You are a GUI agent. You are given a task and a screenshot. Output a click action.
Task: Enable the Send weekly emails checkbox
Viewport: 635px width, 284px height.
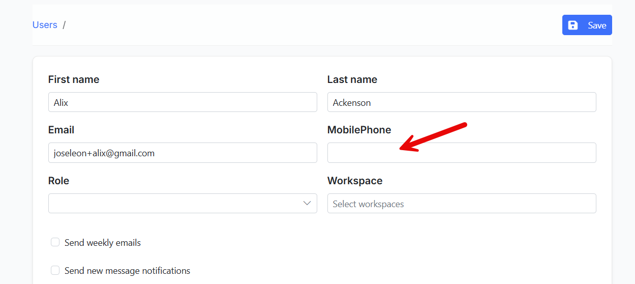tap(55, 242)
